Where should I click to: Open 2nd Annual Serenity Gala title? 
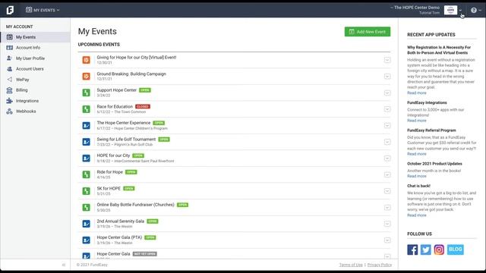(120, 221)
